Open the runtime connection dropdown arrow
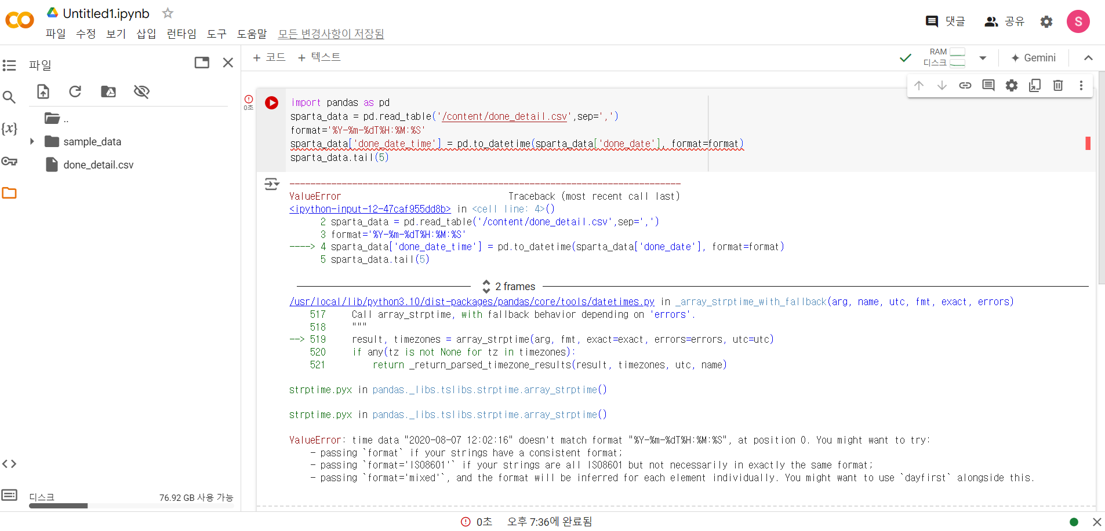This screenshot has width=1105, height=531. (983, 58)
